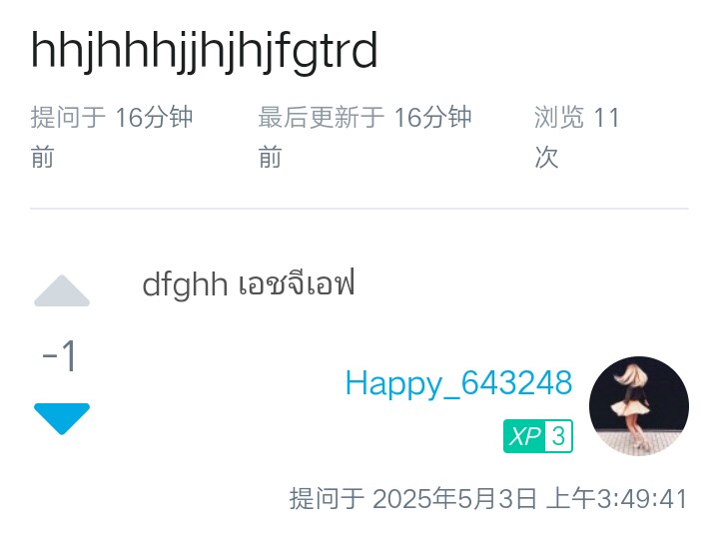Click the 2025年5月3日 date in the post timestamp

[x=454, y=499]
